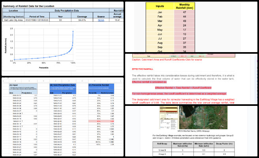This screenshot has width=259, height=158.
Task: Click the EFFECTIVE RAINFALL heading
Action: point(143,69)
